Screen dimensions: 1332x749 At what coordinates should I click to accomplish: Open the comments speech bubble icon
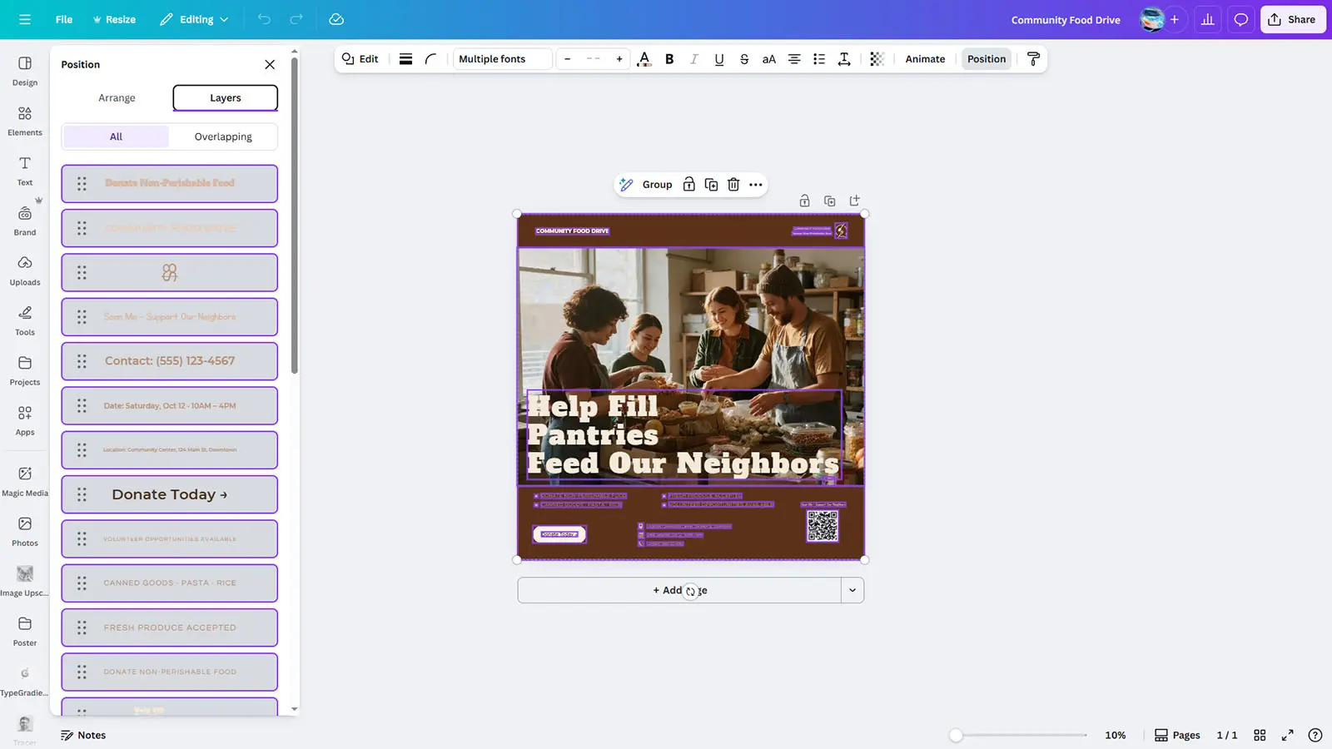click(x=1240, y=20)
